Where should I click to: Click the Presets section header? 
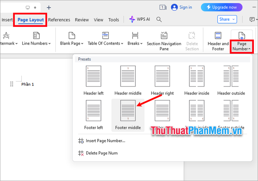tap(163, 59)
